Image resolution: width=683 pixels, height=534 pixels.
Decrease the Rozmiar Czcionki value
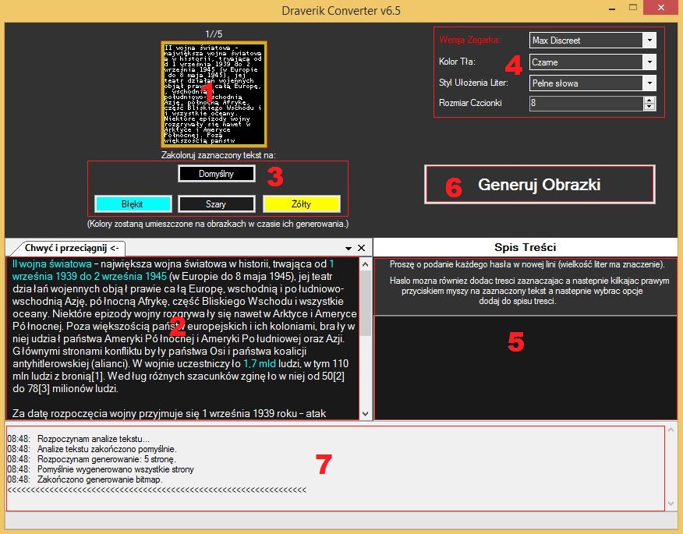(x=649, y=107)
